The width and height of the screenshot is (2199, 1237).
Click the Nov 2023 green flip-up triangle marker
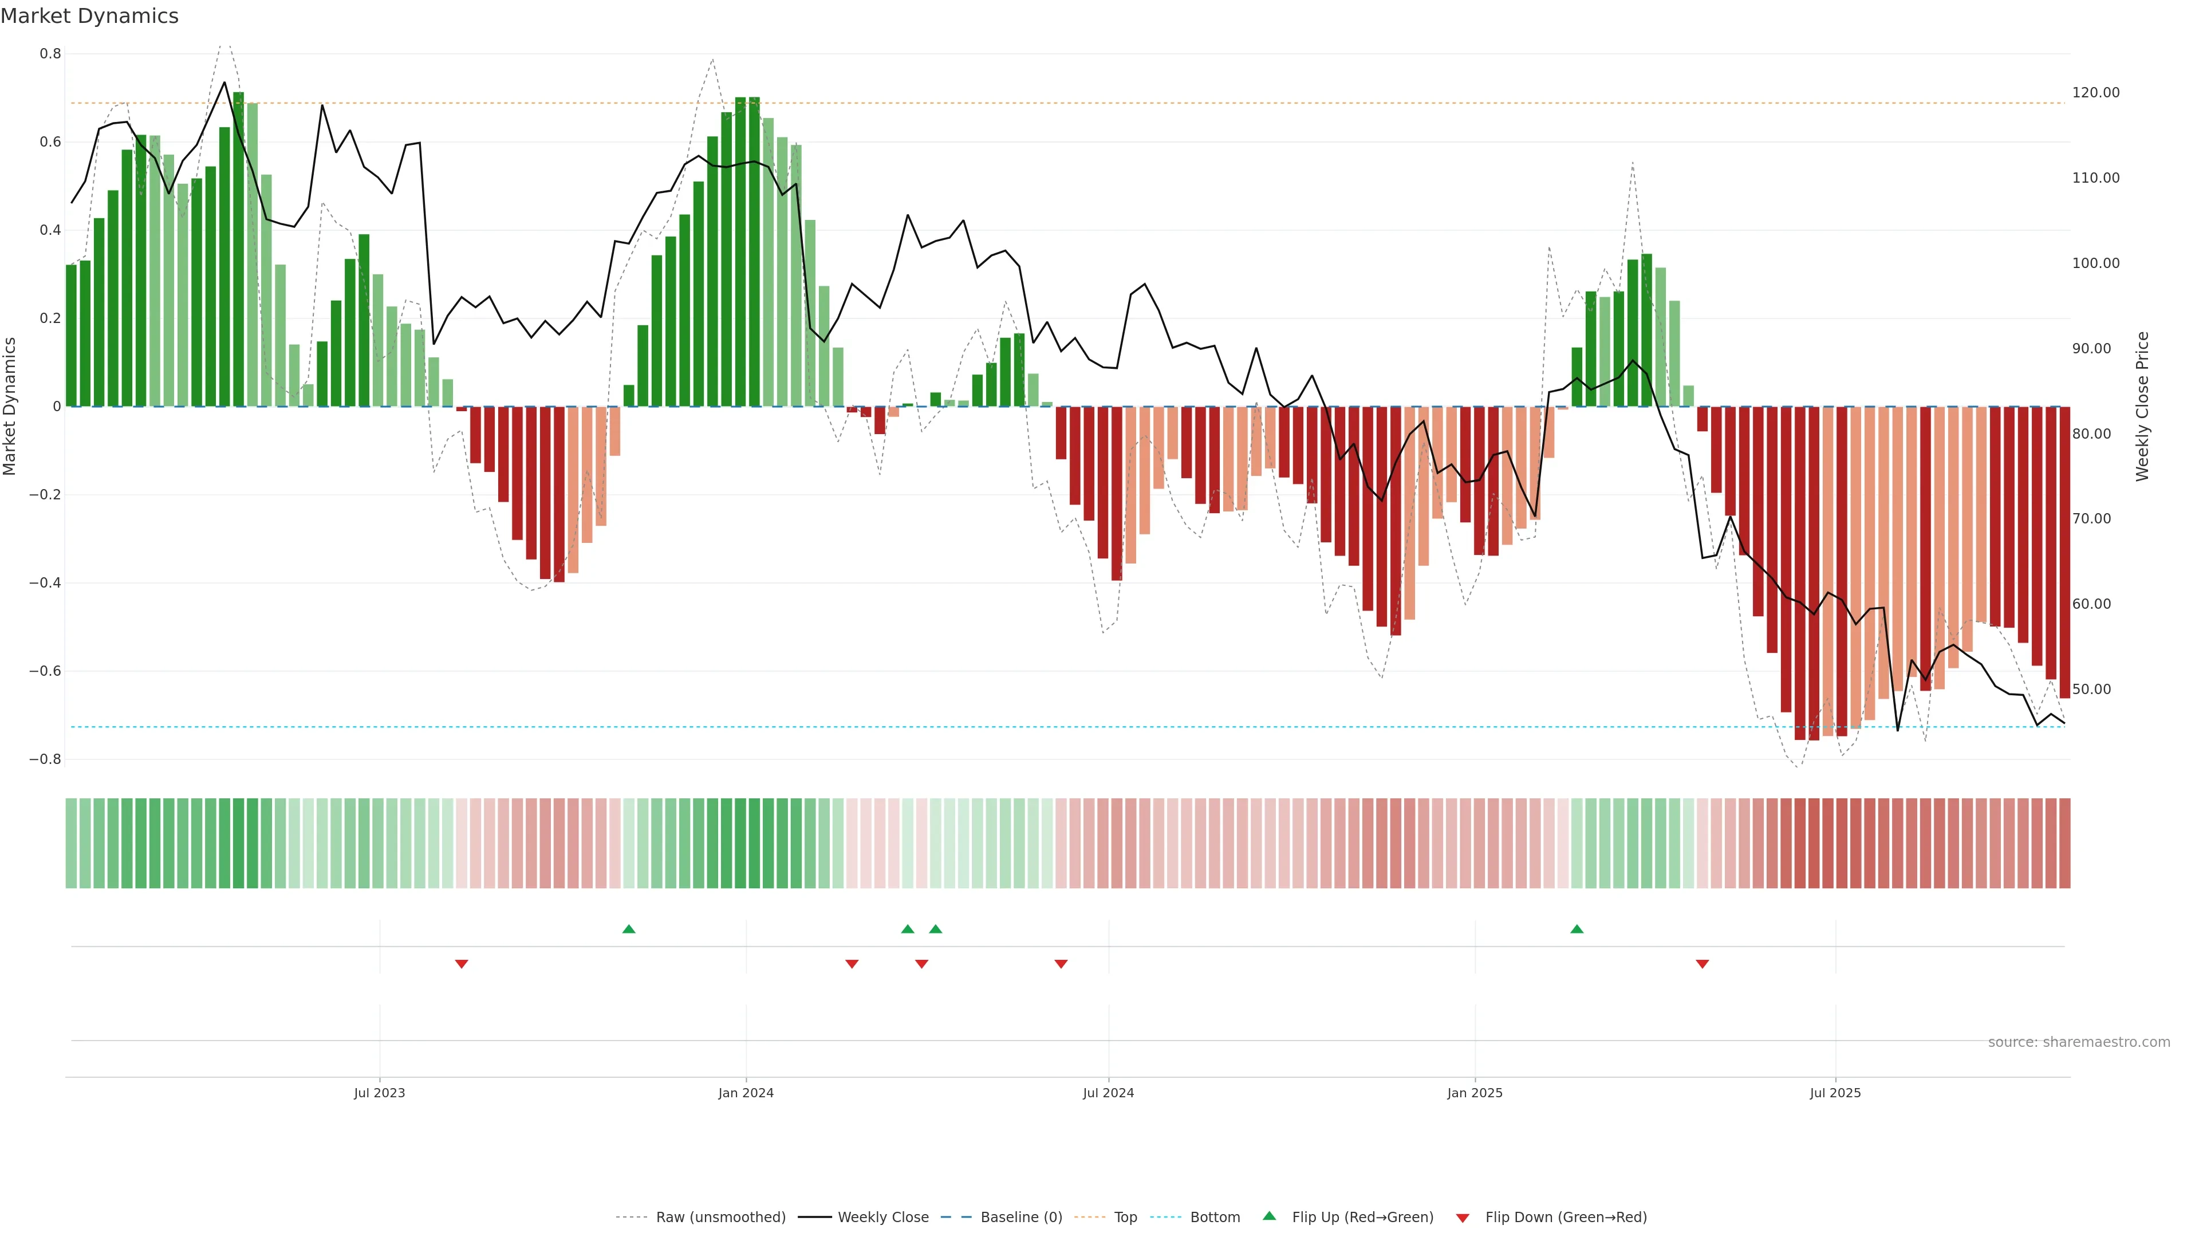tap(629, 929)
